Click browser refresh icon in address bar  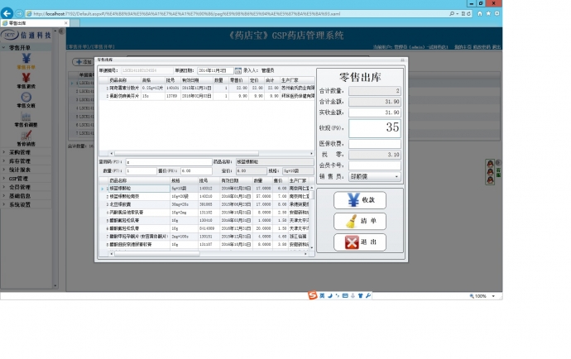(x=469, y=14)
